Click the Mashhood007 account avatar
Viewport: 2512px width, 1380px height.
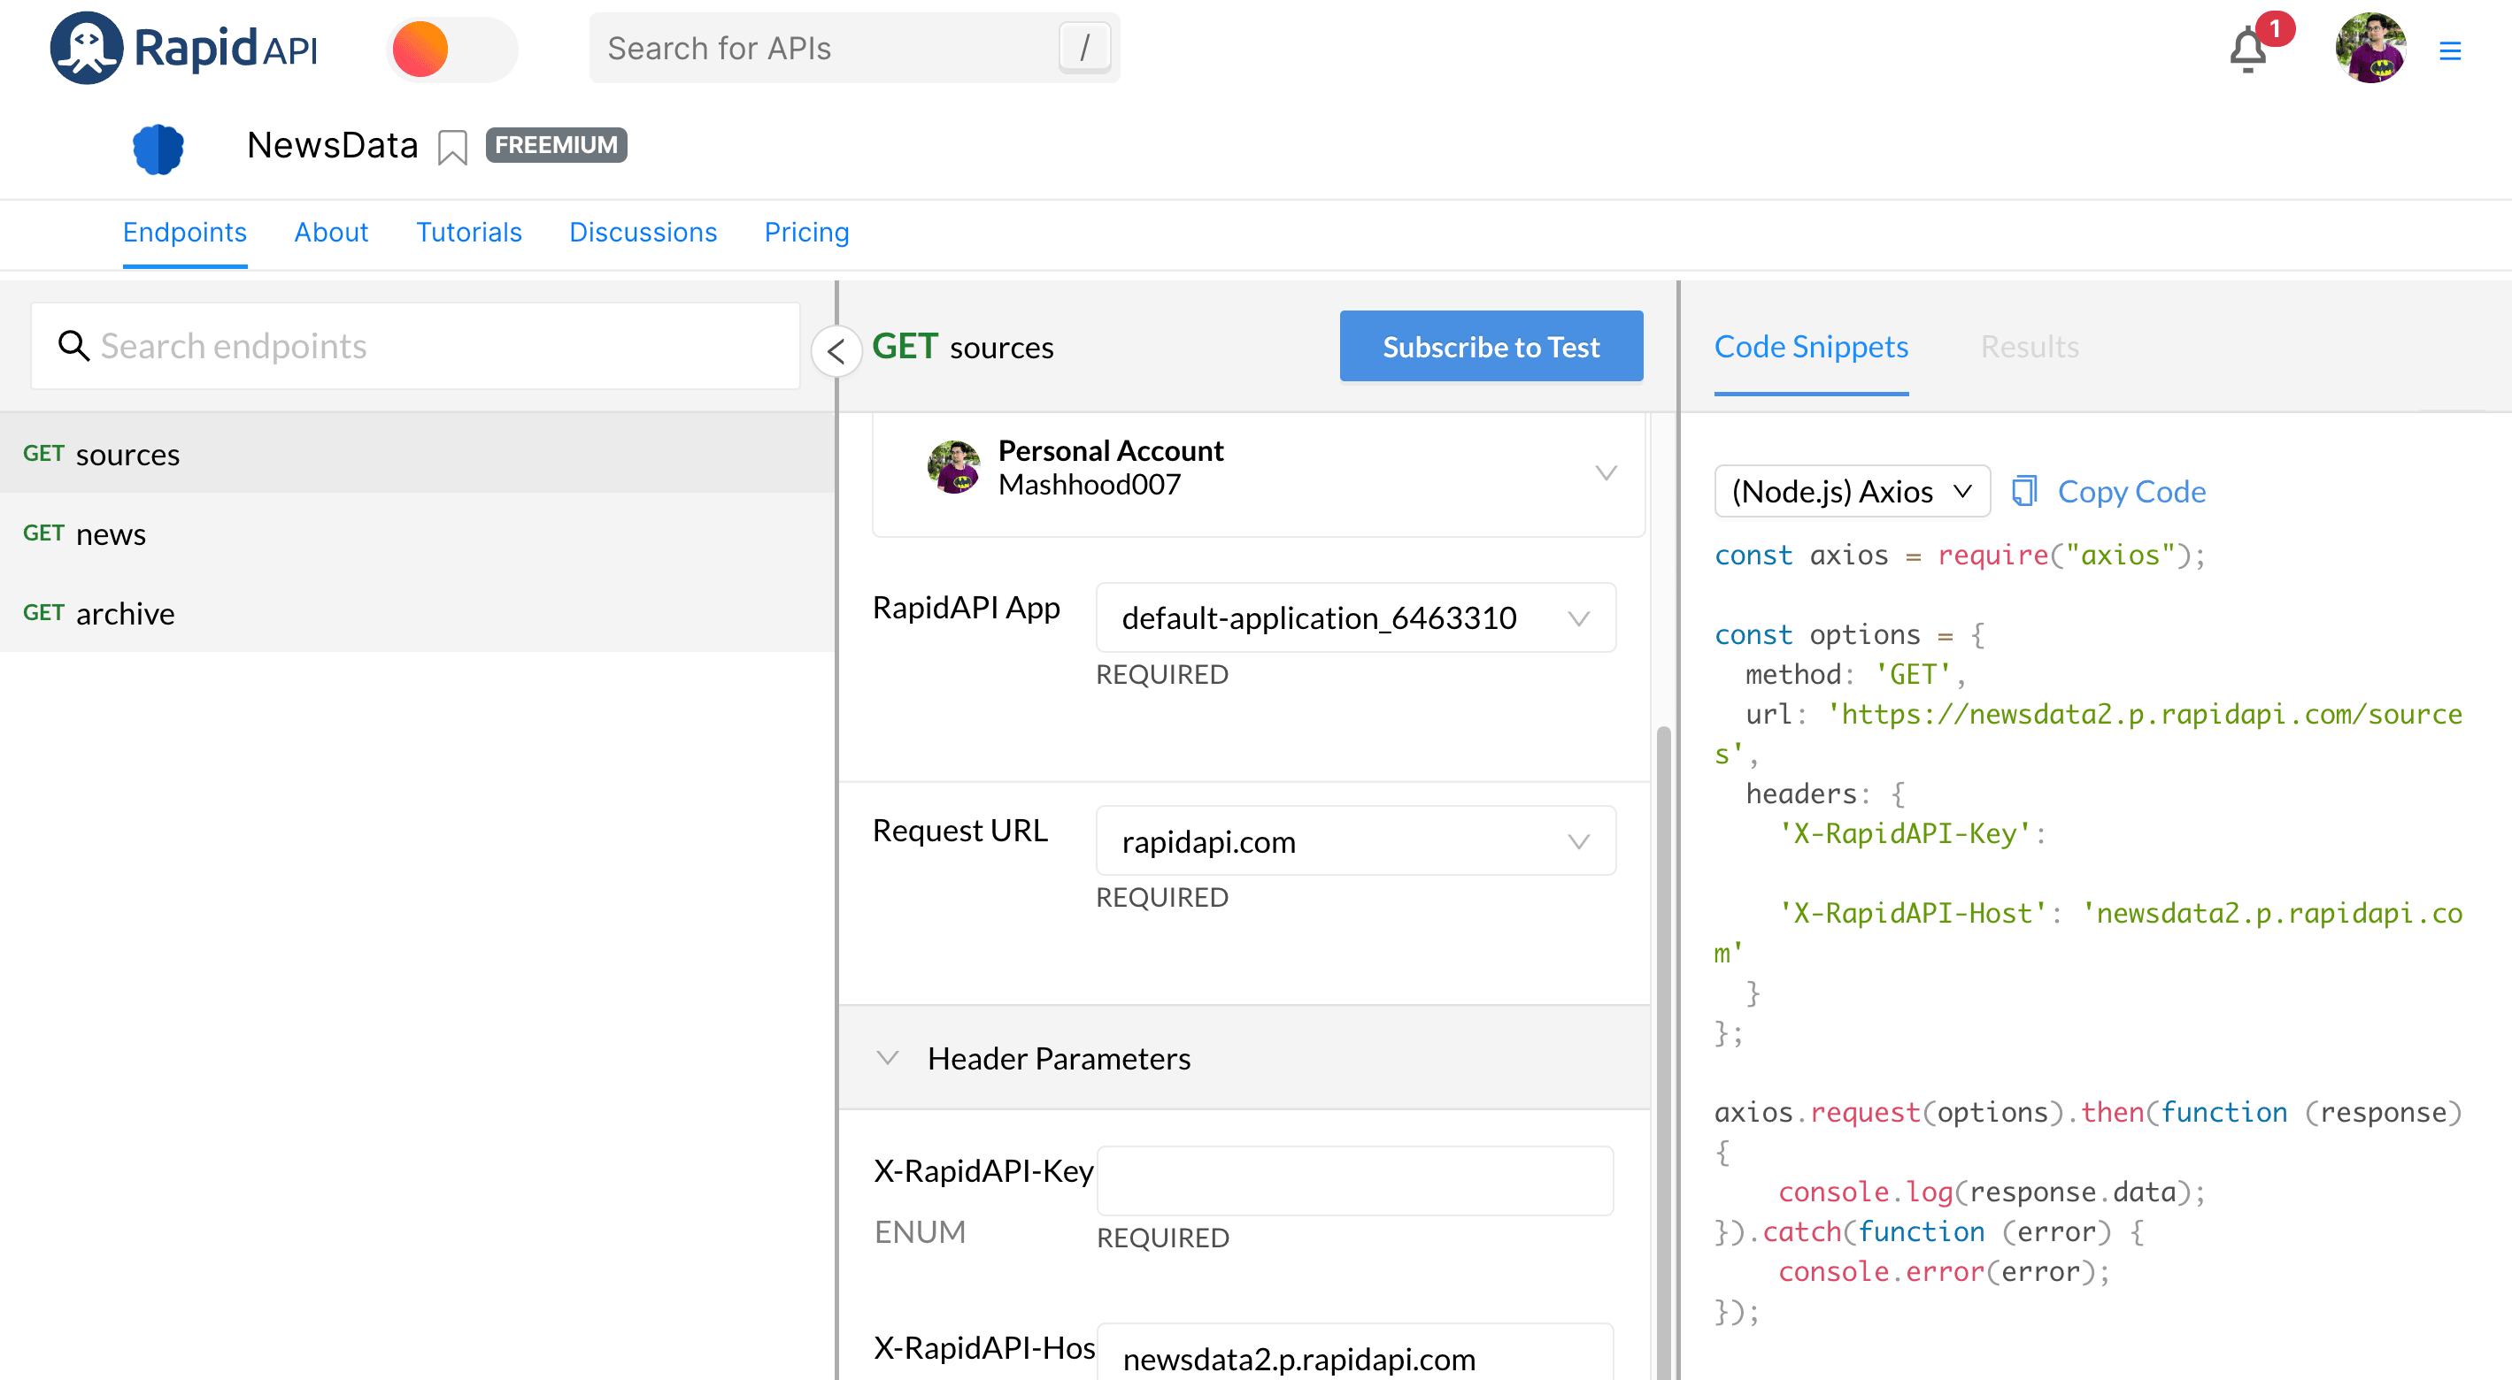[x=952, y=467]
